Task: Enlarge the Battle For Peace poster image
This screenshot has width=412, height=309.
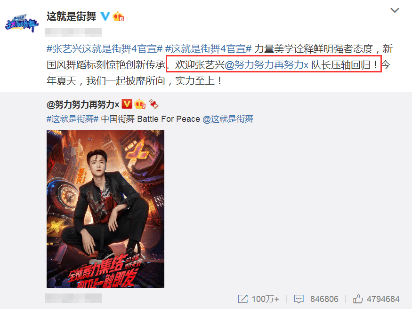Action: (105, 209)
